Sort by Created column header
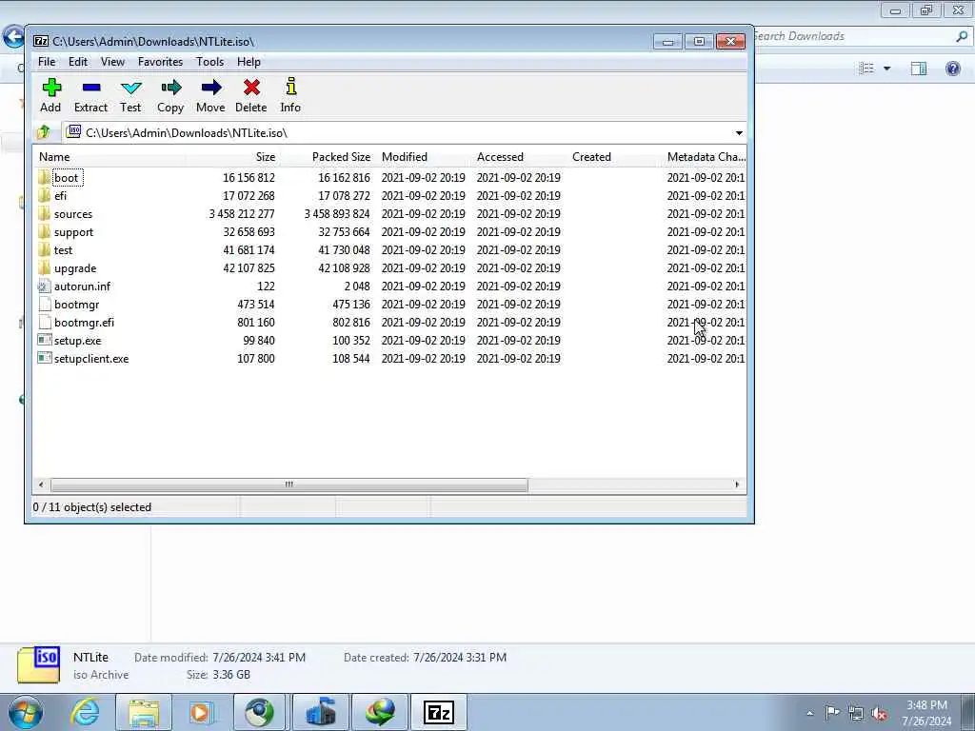The height and width of the screenshot is (731, 975). tap(614, 157)
